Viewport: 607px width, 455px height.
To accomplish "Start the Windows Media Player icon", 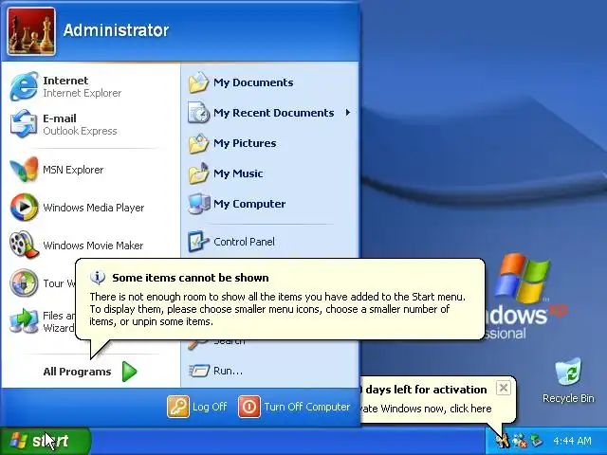I will [24, 207].
